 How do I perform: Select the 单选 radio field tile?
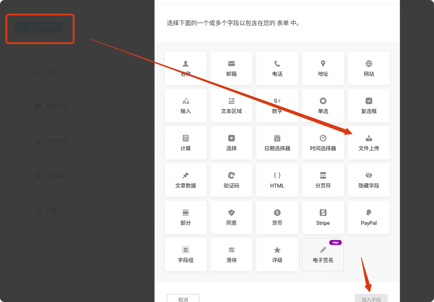pyautogui.click(x=323, y=105)
